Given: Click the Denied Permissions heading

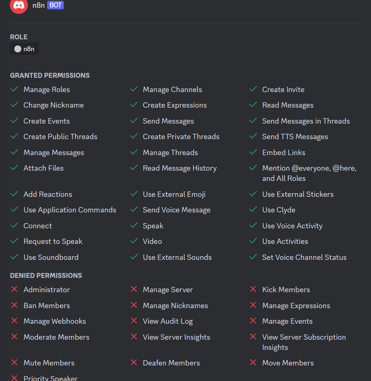Looking at the screenshot, I should coord(46,275).
